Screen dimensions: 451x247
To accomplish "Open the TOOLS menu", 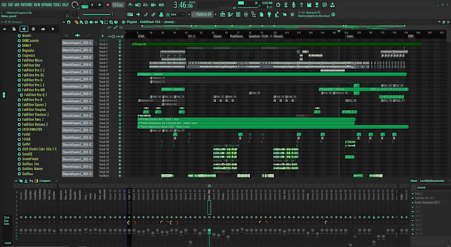I will 57,5.
